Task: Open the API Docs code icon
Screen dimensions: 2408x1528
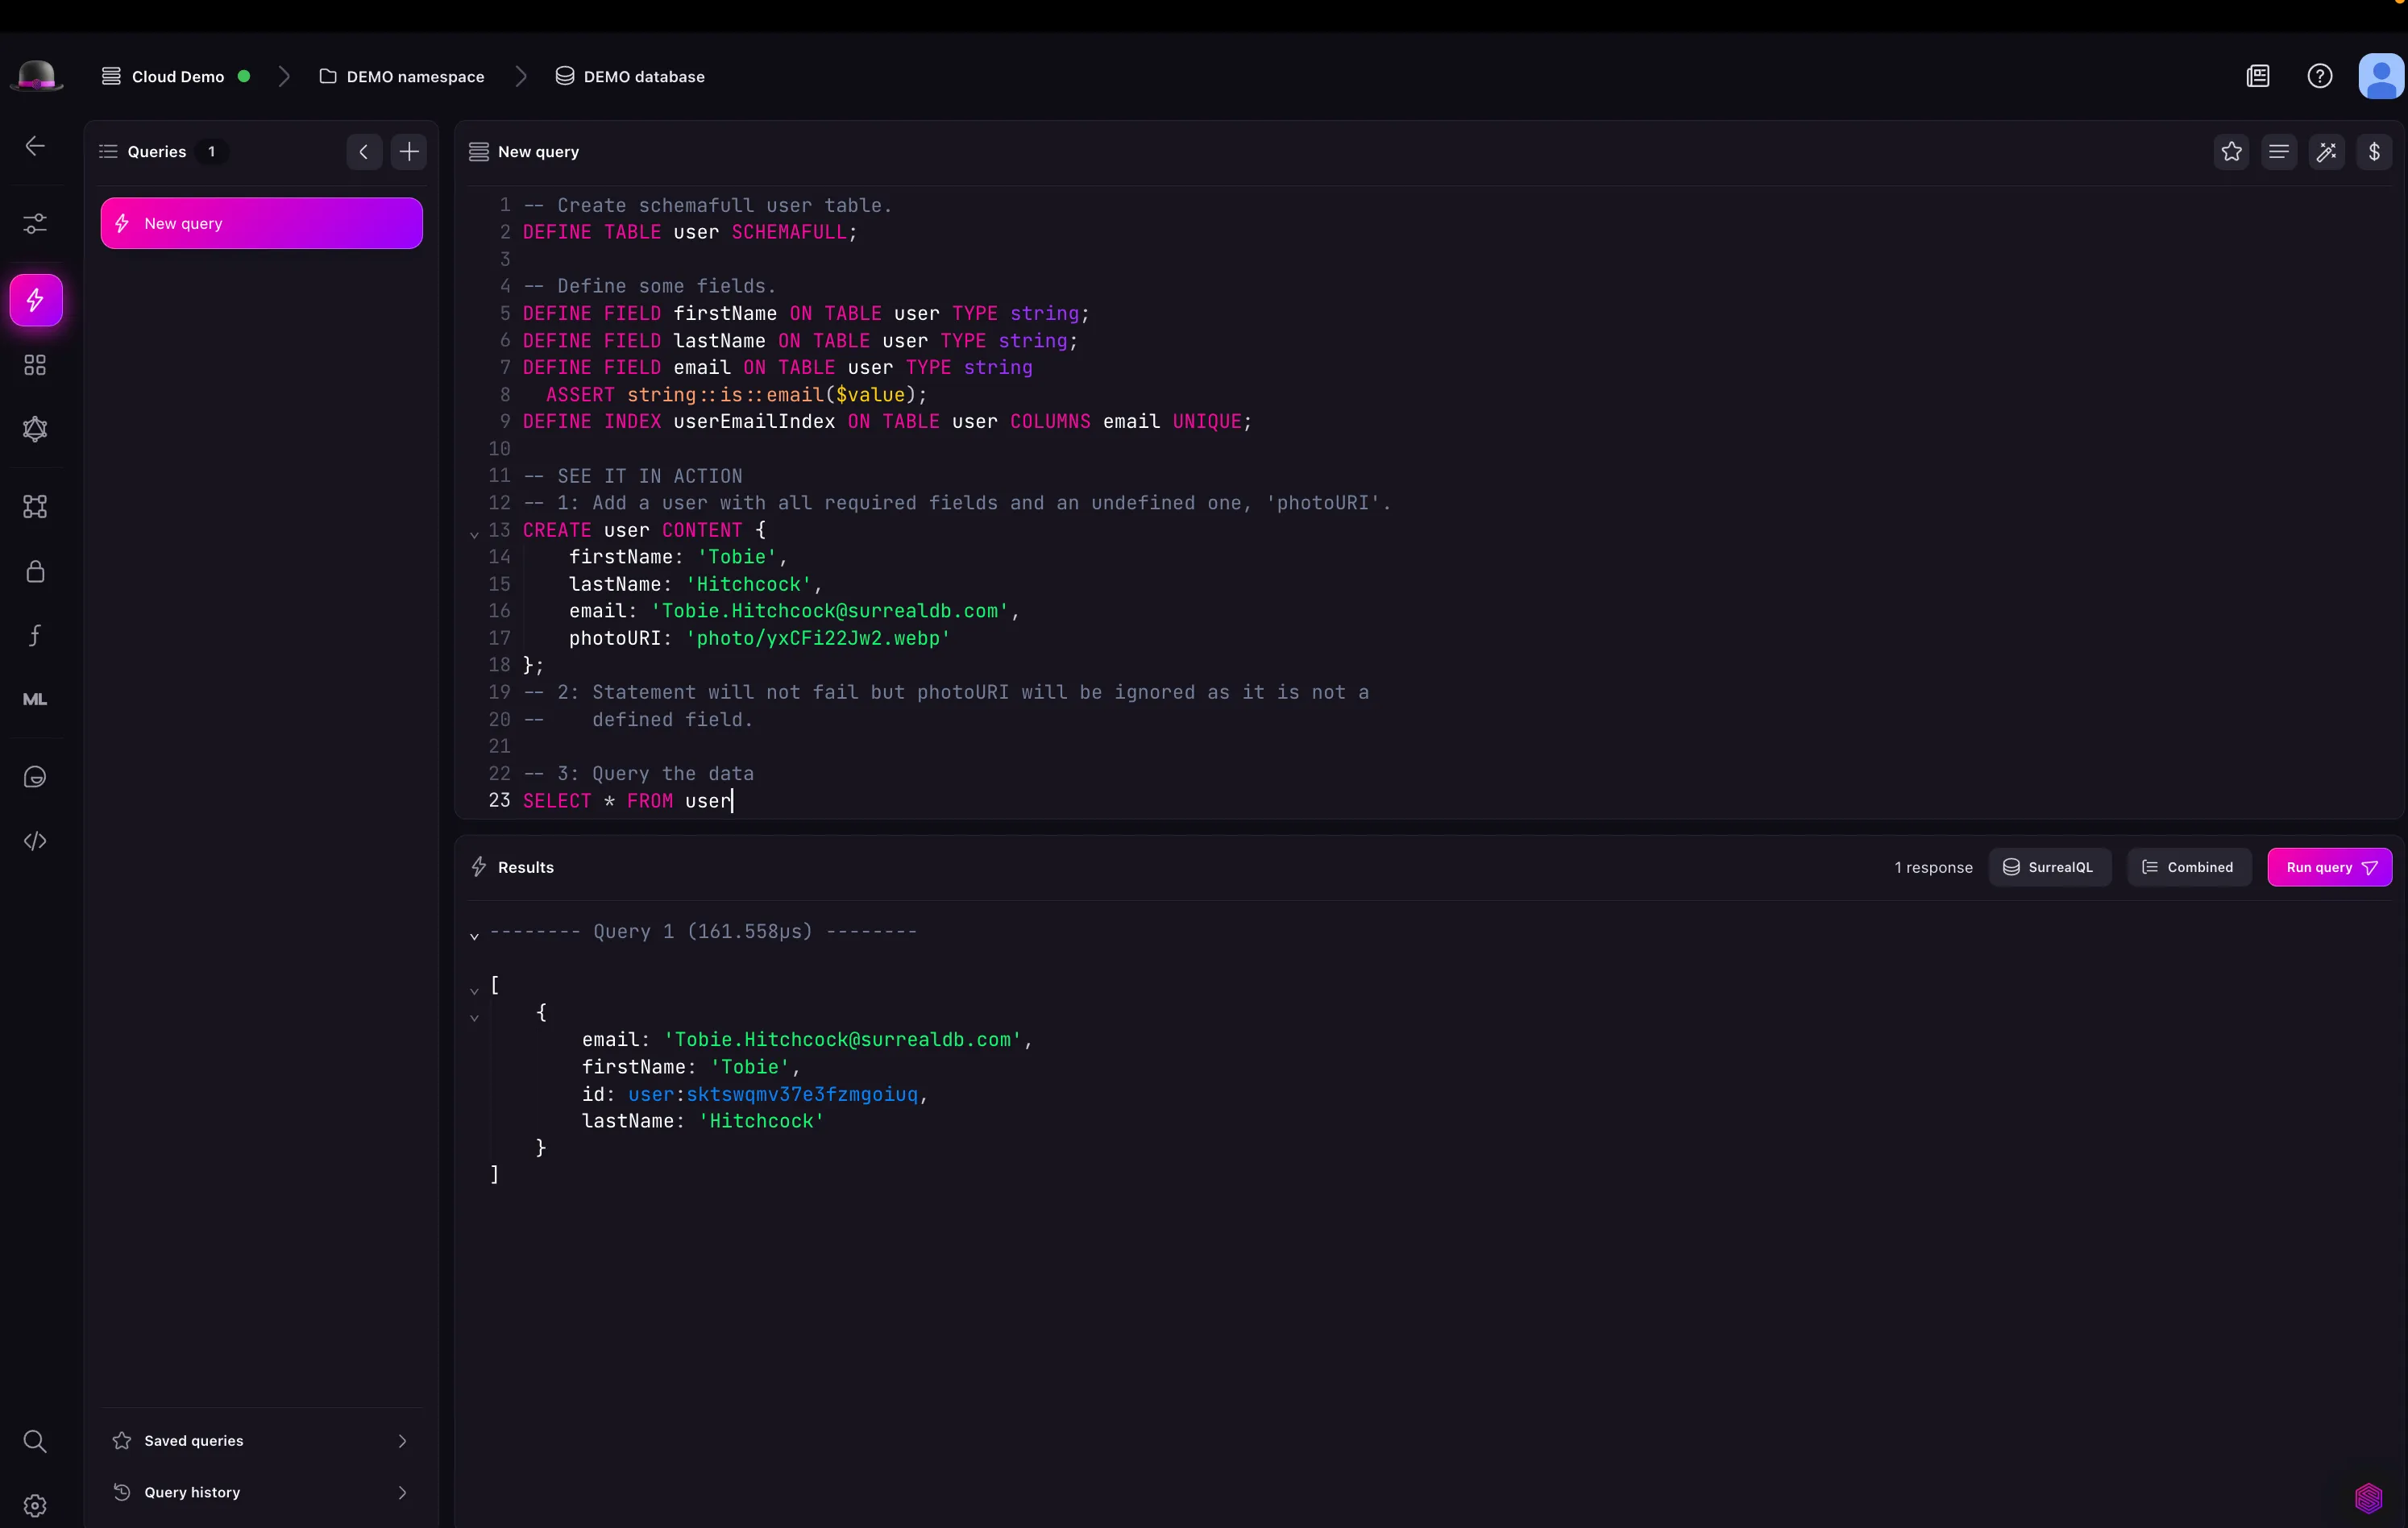Action: point(35,841)
